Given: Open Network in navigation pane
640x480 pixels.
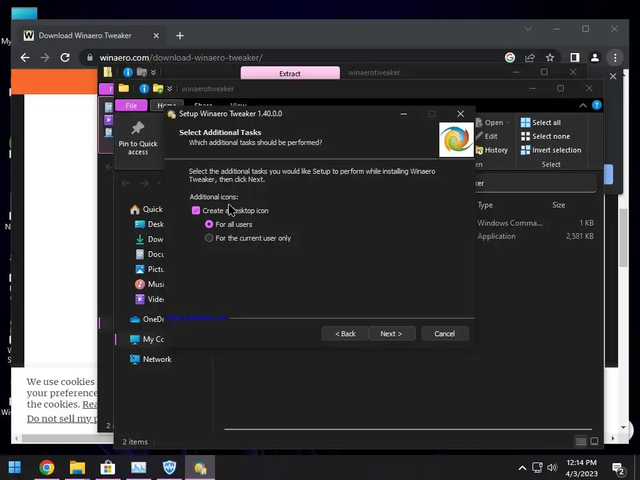Looking at the screenshot, I should 151,359.
